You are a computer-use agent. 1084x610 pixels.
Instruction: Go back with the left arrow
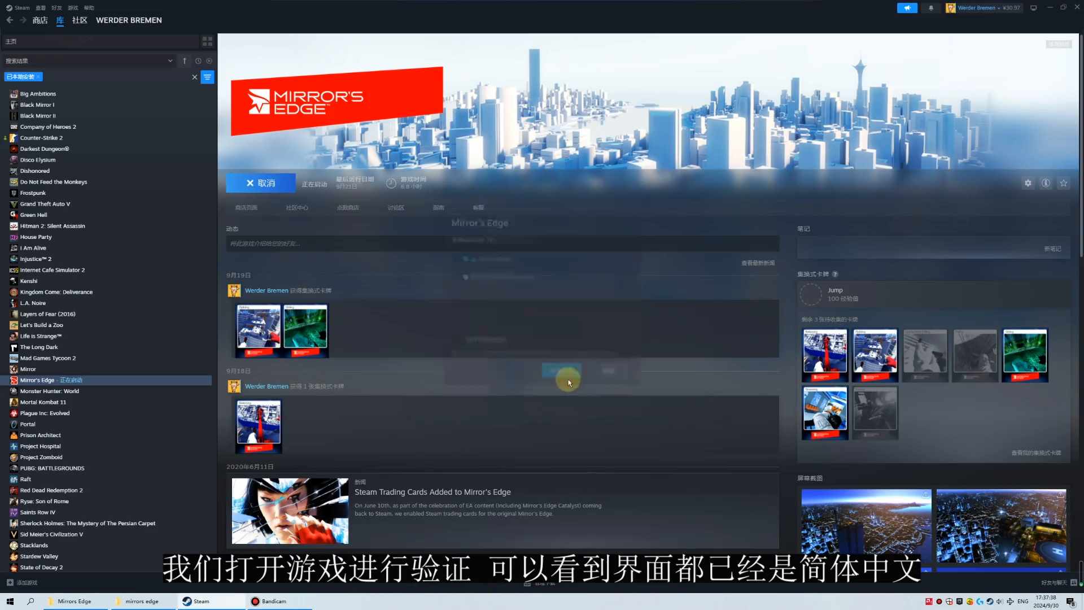click(10, 20)
